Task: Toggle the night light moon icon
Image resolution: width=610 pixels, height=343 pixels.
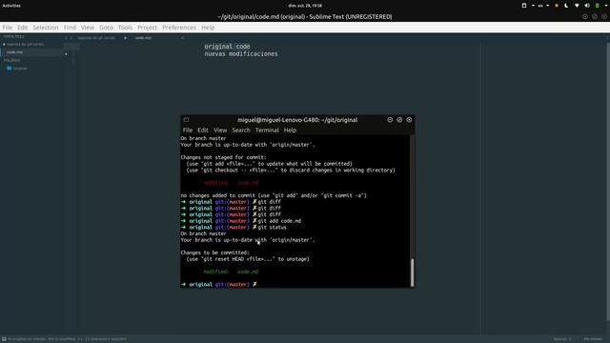Action: [566, 6]
